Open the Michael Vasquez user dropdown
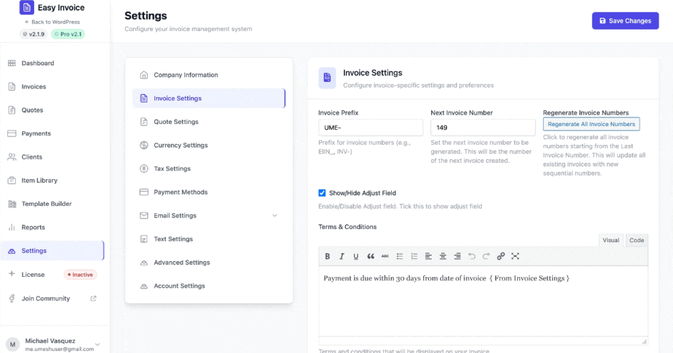The width and height of the screenshot is (673, 353). pos(98,344)
